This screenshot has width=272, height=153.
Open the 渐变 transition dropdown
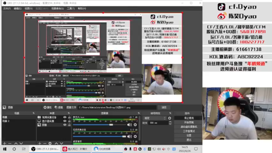[x=155, y=118]
